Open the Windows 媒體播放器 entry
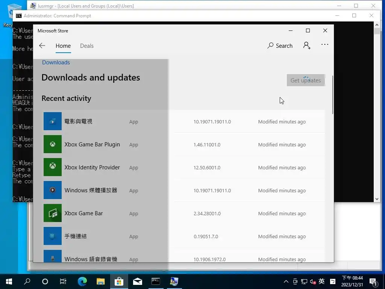The image size is (385, 289). tap(184, 190)
